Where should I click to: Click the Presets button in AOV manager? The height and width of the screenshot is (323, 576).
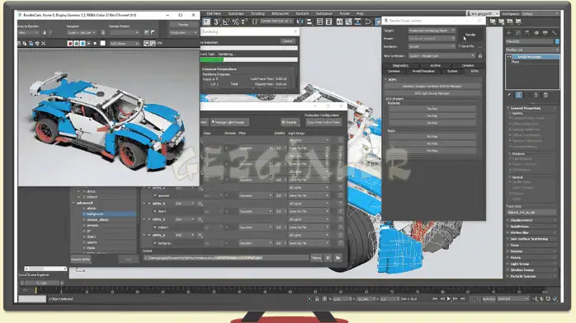[x=290, y=123]
